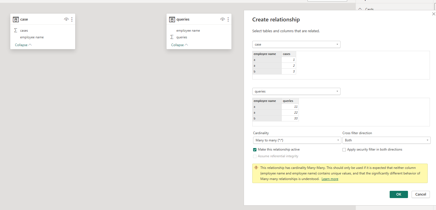Viewport: 436px width, 210px height.
Task: Open the first table dropdown showing case
Action: (296, 44)
